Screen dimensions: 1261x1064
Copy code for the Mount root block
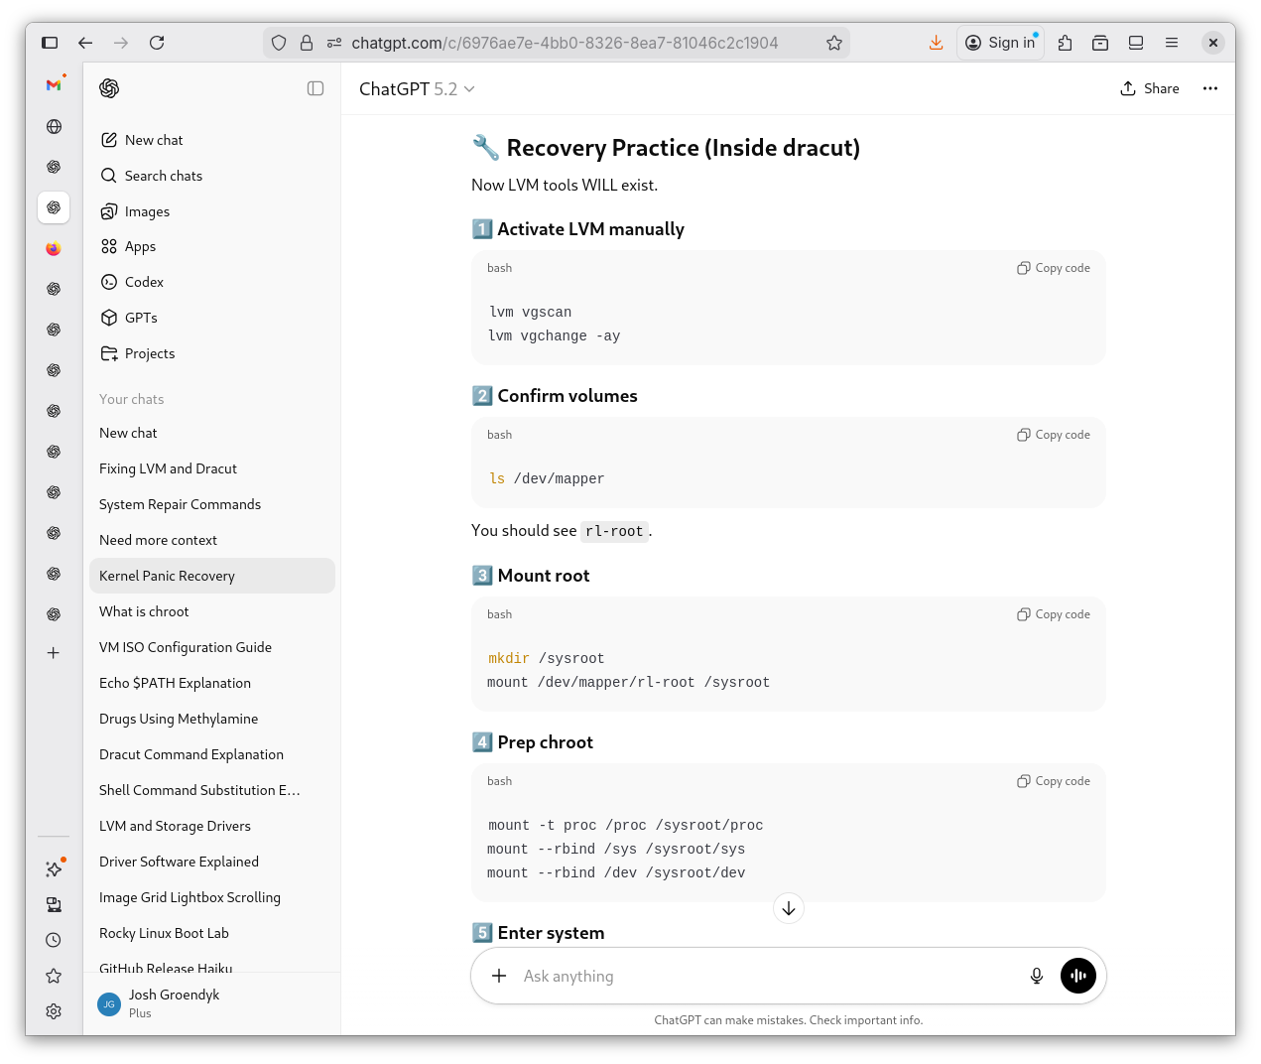pos(1053,614)
